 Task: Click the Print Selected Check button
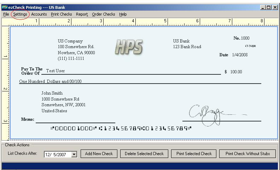pos(194,154)
